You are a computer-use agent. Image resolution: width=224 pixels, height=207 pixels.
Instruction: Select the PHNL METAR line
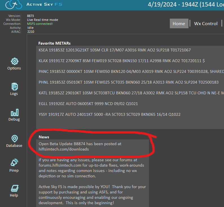click(129, 82)
